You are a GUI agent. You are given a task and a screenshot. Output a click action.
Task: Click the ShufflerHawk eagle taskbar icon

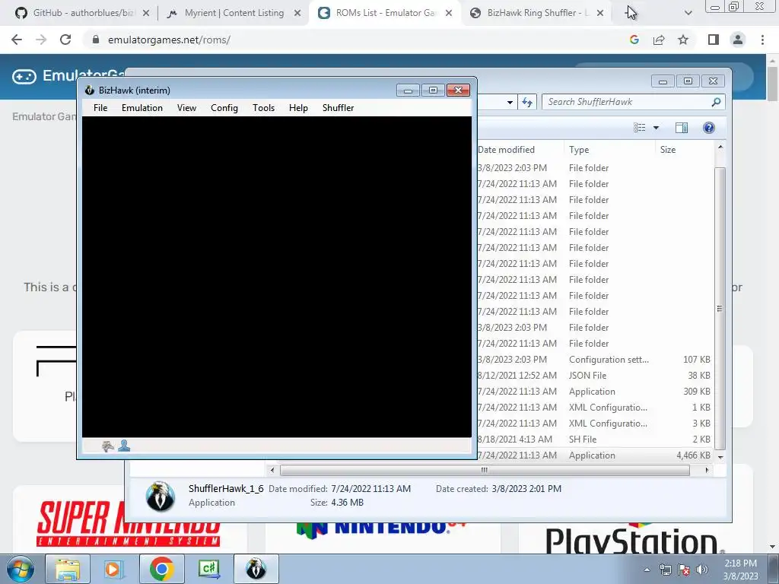[256, 569]
